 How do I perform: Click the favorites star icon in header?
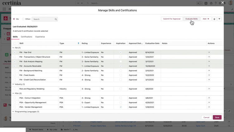tap(198, 3)
